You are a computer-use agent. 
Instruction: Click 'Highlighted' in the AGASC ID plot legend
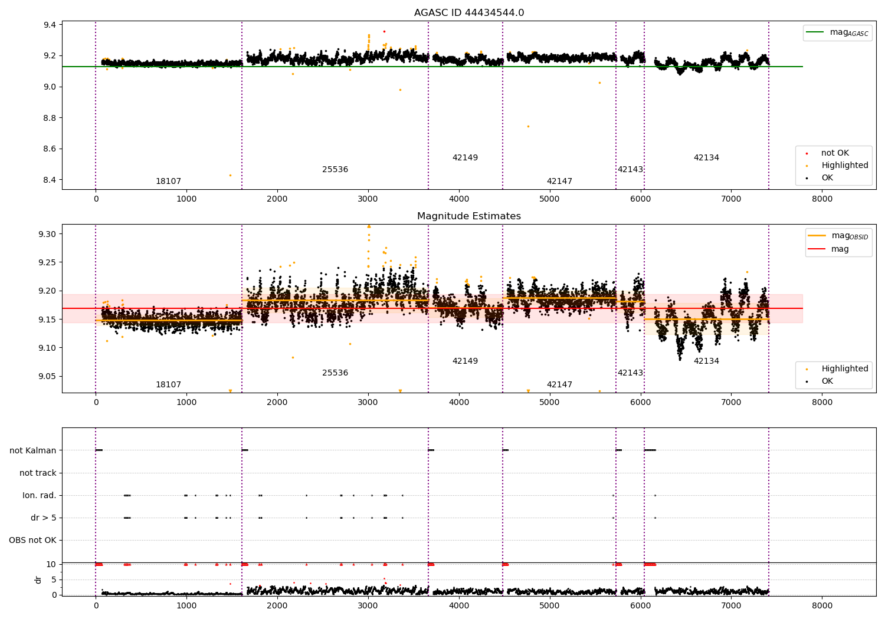(x=845, y=165)
